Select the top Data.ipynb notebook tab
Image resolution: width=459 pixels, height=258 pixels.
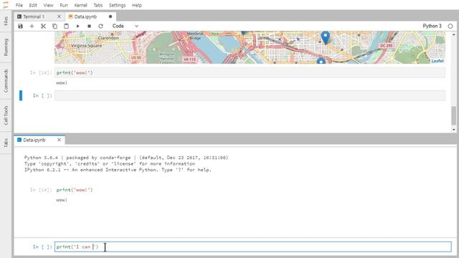(x=85, y=16)
